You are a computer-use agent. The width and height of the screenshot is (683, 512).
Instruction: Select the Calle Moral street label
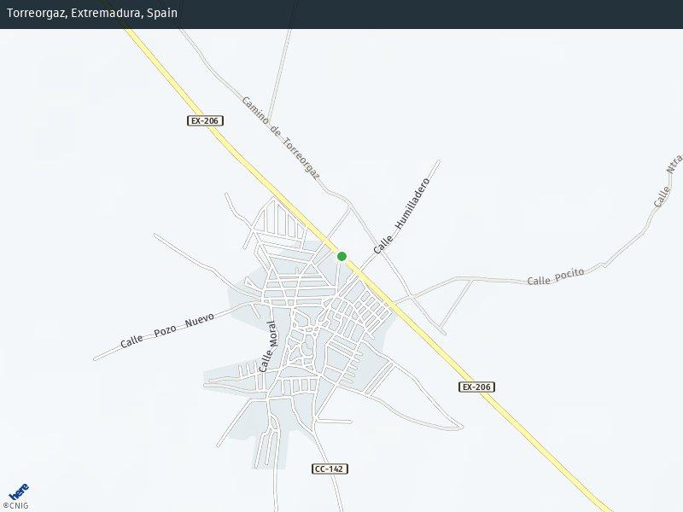pos(267,346)
